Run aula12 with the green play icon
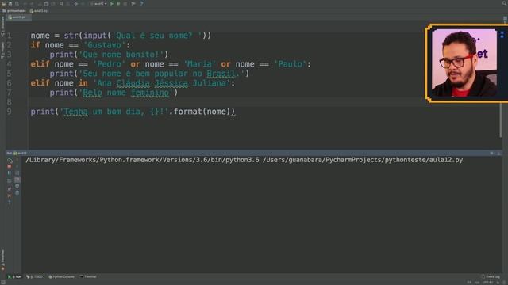 [112, 3]
